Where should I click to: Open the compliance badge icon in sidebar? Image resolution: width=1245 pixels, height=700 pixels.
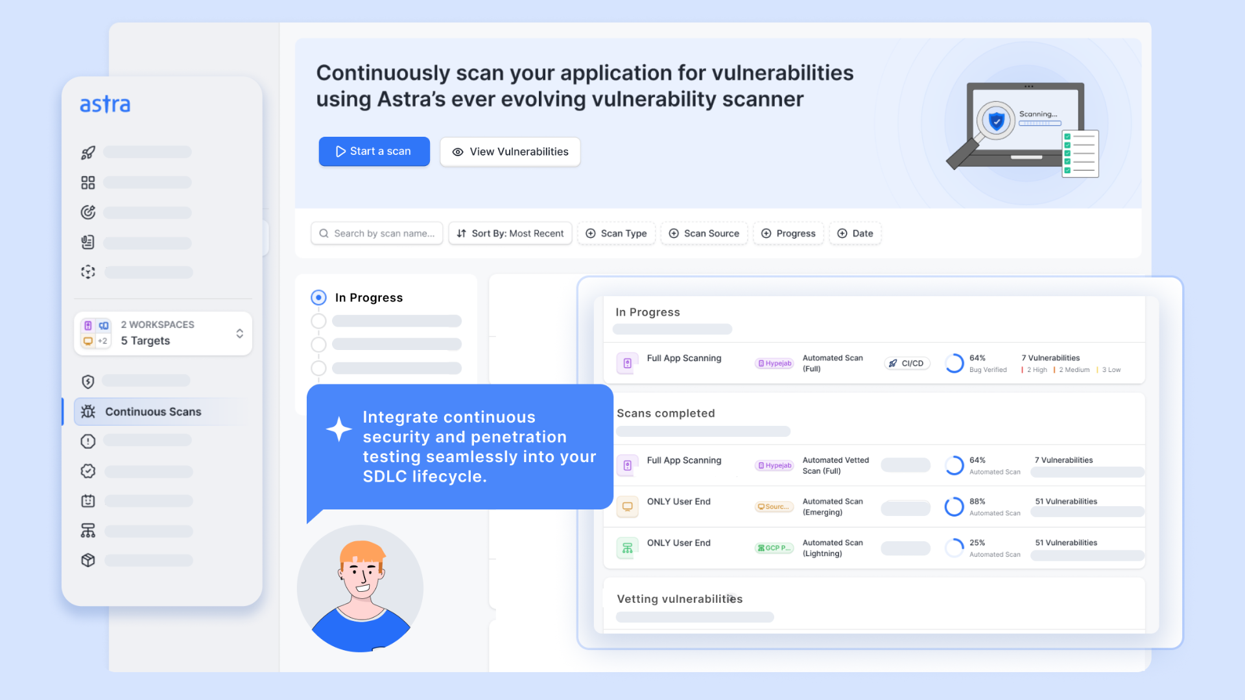coord(88,471)
